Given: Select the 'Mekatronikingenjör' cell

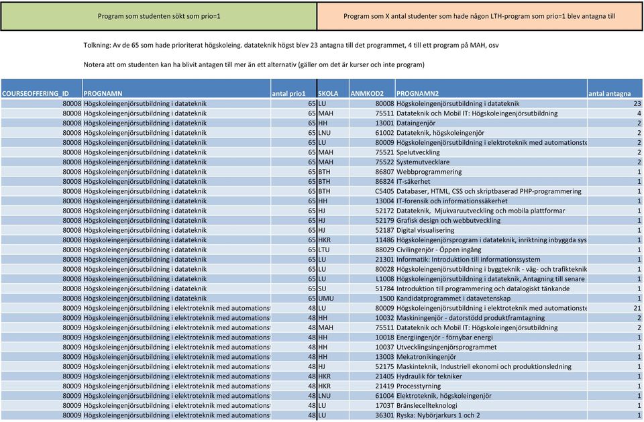Looking at the screenshot, I should click(491, 357).
